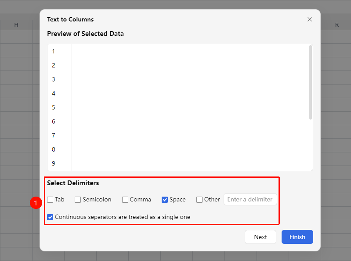Select preview row number 5
Image resolution: width=351 pixels, height=261 pixels.
pos(54,108)
